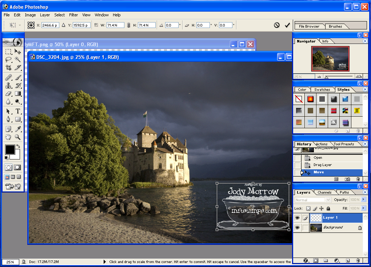Toggle lock all in Layers panel
This screenshot has width=371, height=267.
[x=328, y=209]
